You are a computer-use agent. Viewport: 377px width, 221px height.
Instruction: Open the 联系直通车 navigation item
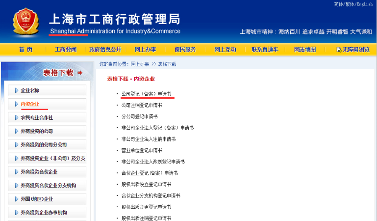[265, 50]
